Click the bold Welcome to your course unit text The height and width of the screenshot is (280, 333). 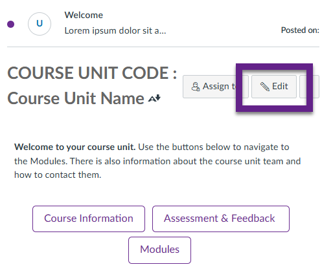pos(75,147)
